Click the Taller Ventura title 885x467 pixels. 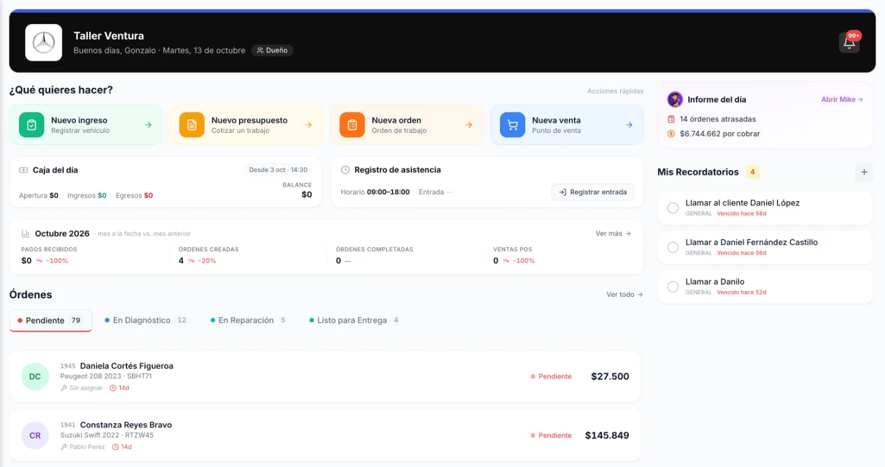coord(109,36)
